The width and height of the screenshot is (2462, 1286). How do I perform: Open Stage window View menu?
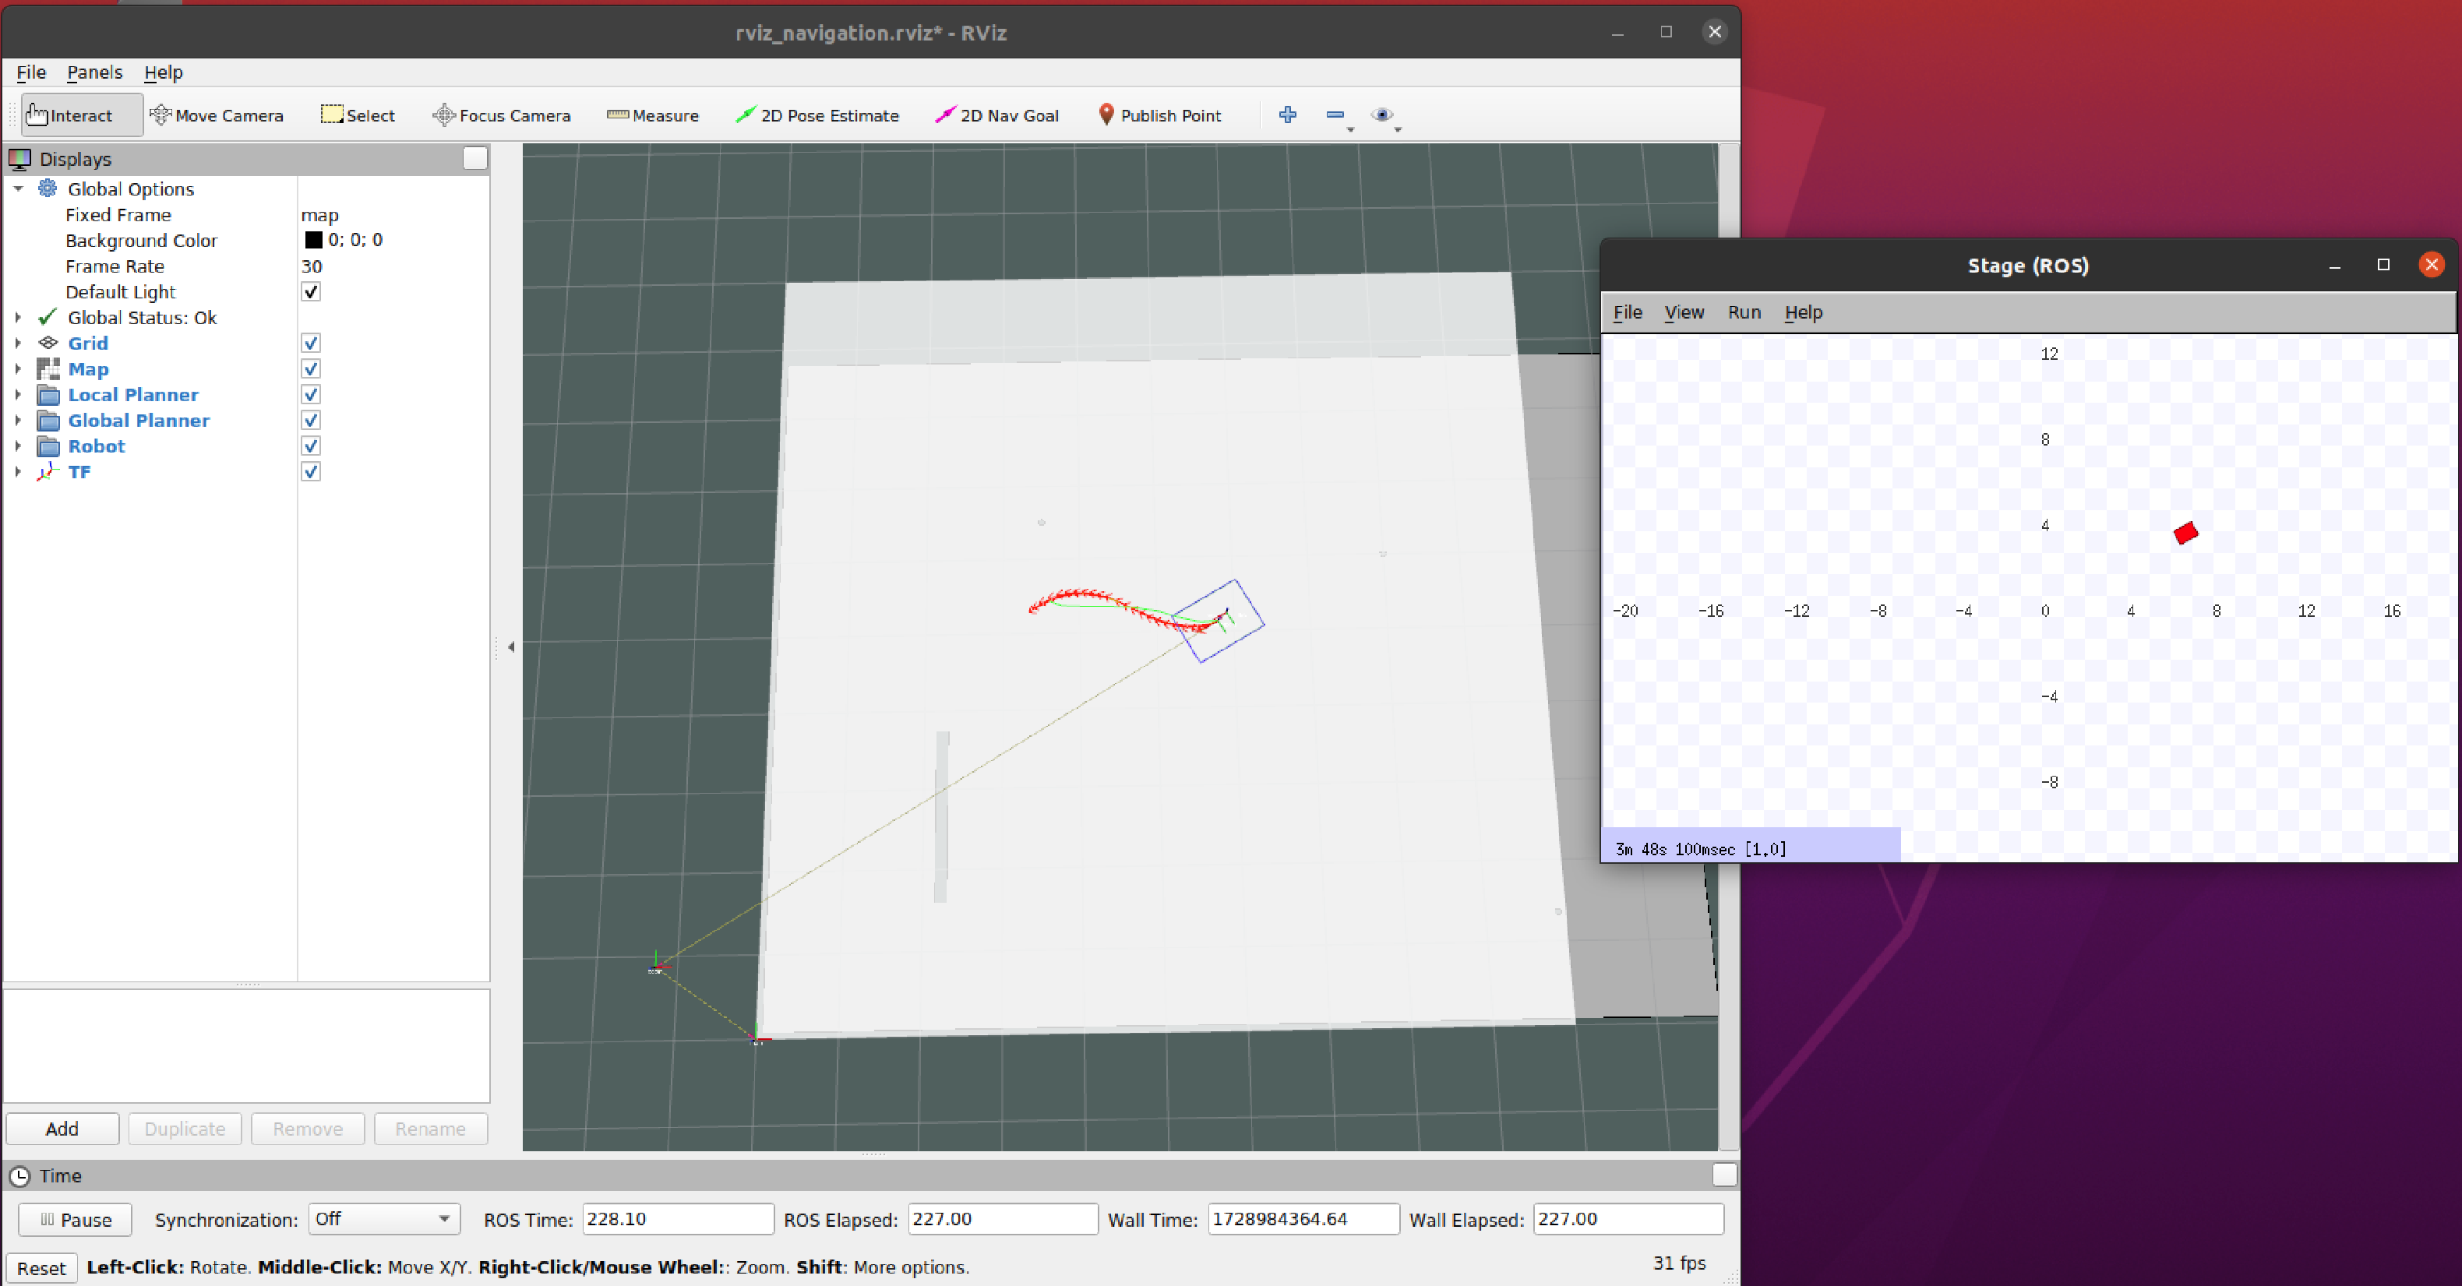pyautogui.click(x=1684, y=312)
